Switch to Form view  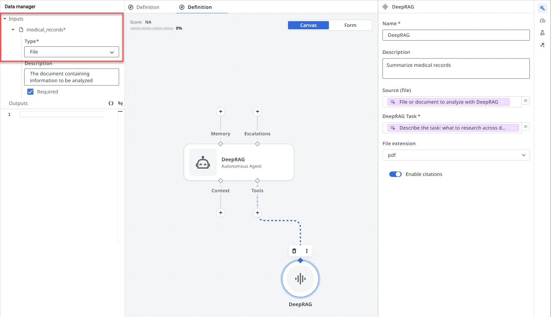tap(350, 25)
